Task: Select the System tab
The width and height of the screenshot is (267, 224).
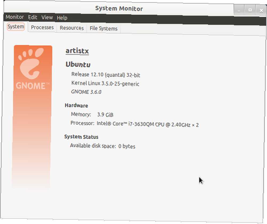Action: click(x=16, y=27)
